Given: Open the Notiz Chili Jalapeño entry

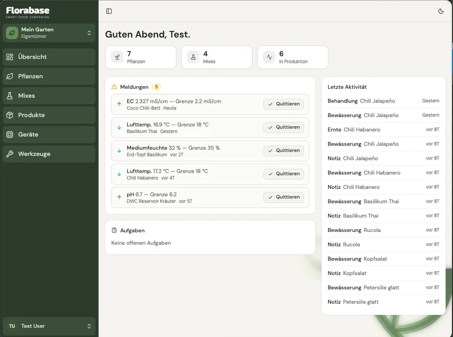Looking at the screenshot, I should click(383, 158).
